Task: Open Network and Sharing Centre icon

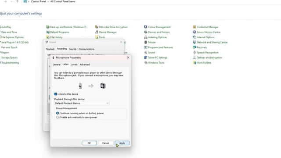Action: click(x=195, y=42)
